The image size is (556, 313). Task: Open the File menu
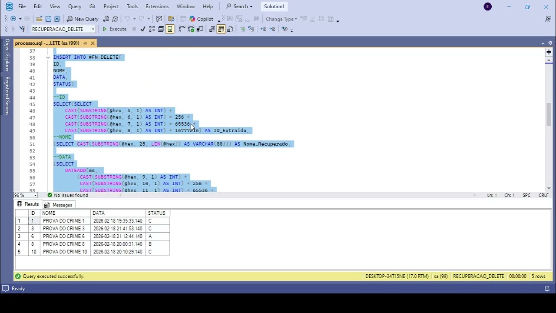[22, 7]
